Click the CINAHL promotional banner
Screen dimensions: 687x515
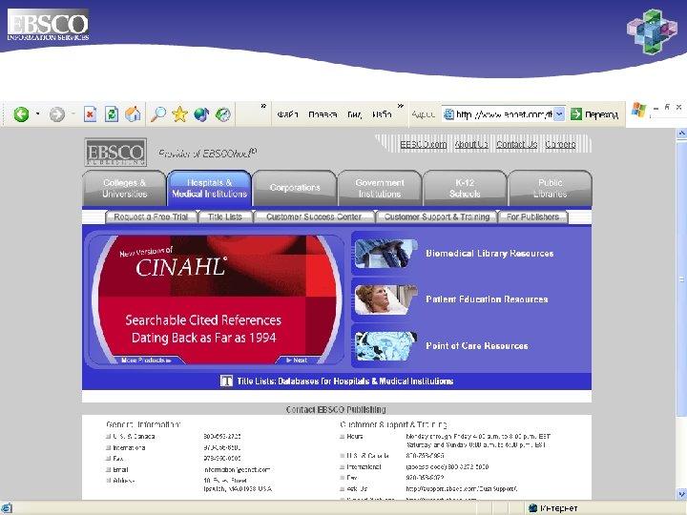(216, 298)
